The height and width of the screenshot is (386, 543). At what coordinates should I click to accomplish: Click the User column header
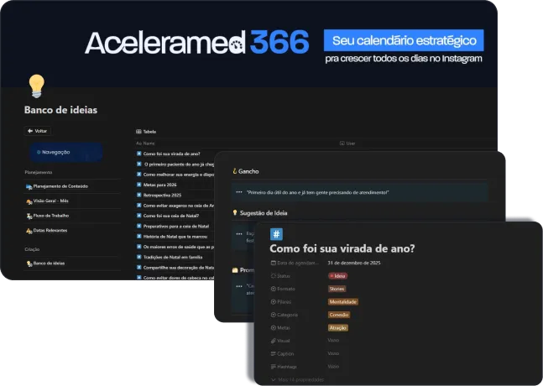(x=347, y=143)
